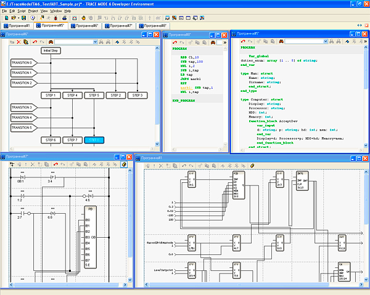Viewport: 370px width, 295px height.
Task: Select the PB block in ladder diagram
Action: click(91, 238)
